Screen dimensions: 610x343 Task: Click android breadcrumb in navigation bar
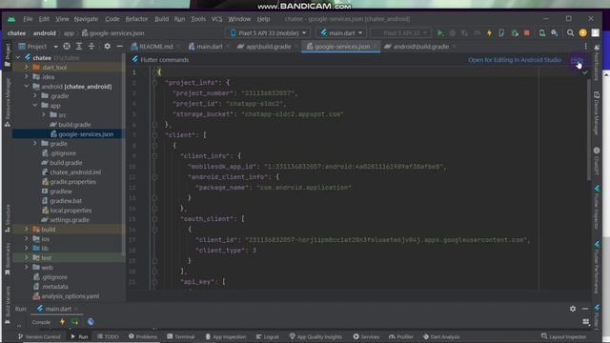click(45, 33)
